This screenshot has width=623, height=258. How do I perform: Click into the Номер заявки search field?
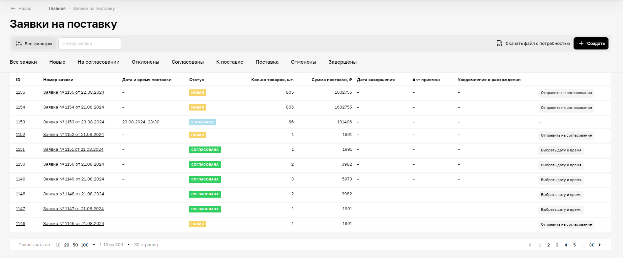click(x=90, y=43)
